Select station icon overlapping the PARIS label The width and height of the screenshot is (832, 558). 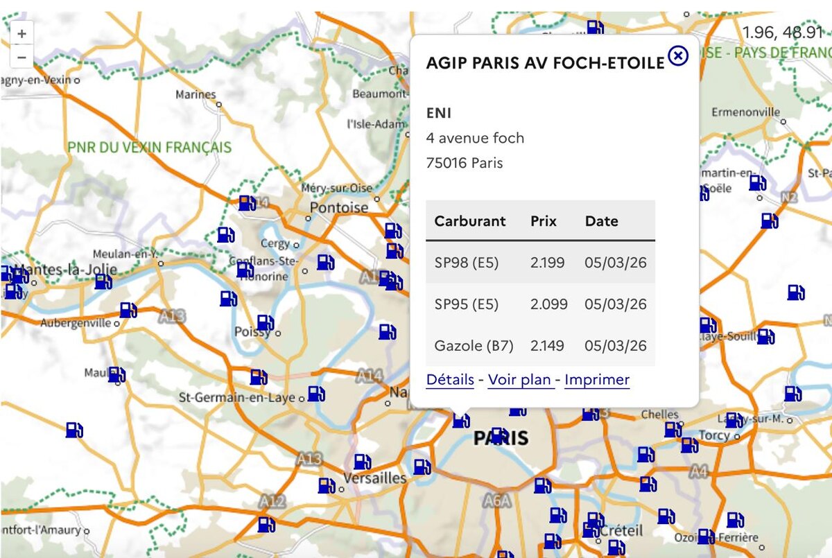(499, 435)
